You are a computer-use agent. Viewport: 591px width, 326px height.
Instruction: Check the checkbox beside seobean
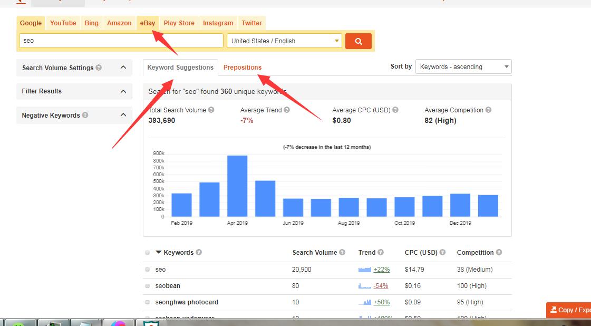click(x=148, y=285)
